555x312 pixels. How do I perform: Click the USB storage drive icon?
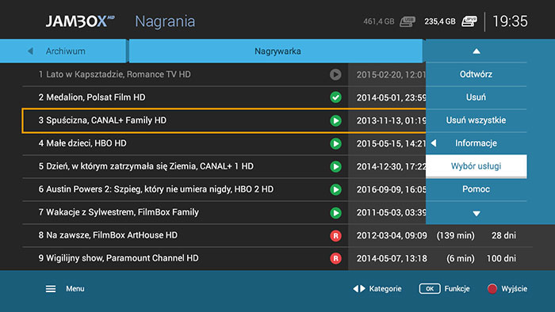pos(408,21)
